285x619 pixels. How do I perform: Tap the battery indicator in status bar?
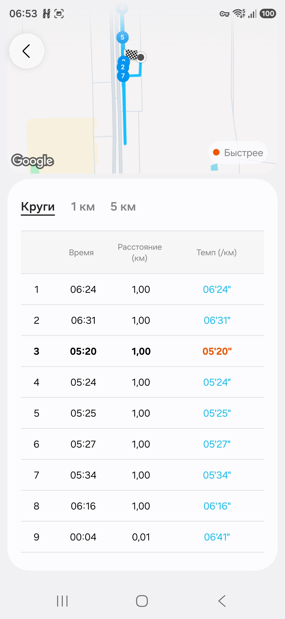(x=268, y=13)
